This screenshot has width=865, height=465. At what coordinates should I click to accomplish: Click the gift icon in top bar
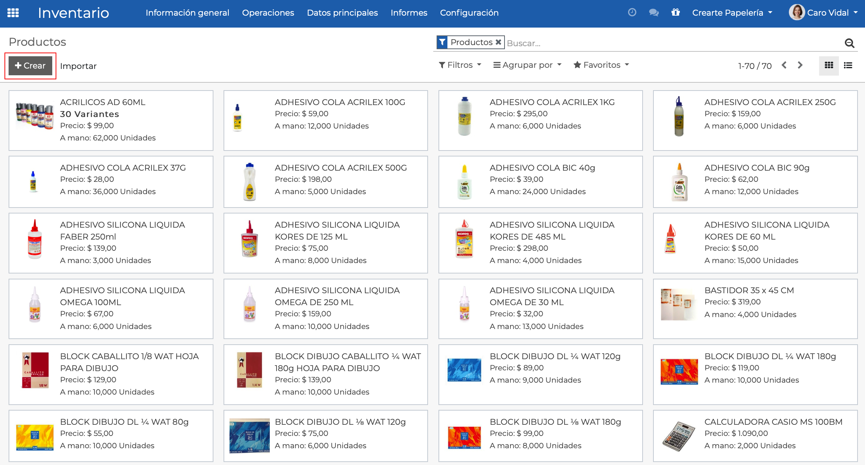pos(675,12)
